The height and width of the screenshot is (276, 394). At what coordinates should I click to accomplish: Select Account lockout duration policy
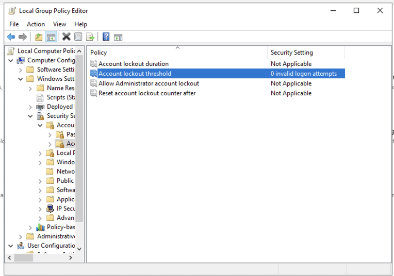133,64
